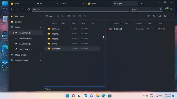Click the '5 items' status text
Viewport: 177px width, 99px height.
click(48, 89)
